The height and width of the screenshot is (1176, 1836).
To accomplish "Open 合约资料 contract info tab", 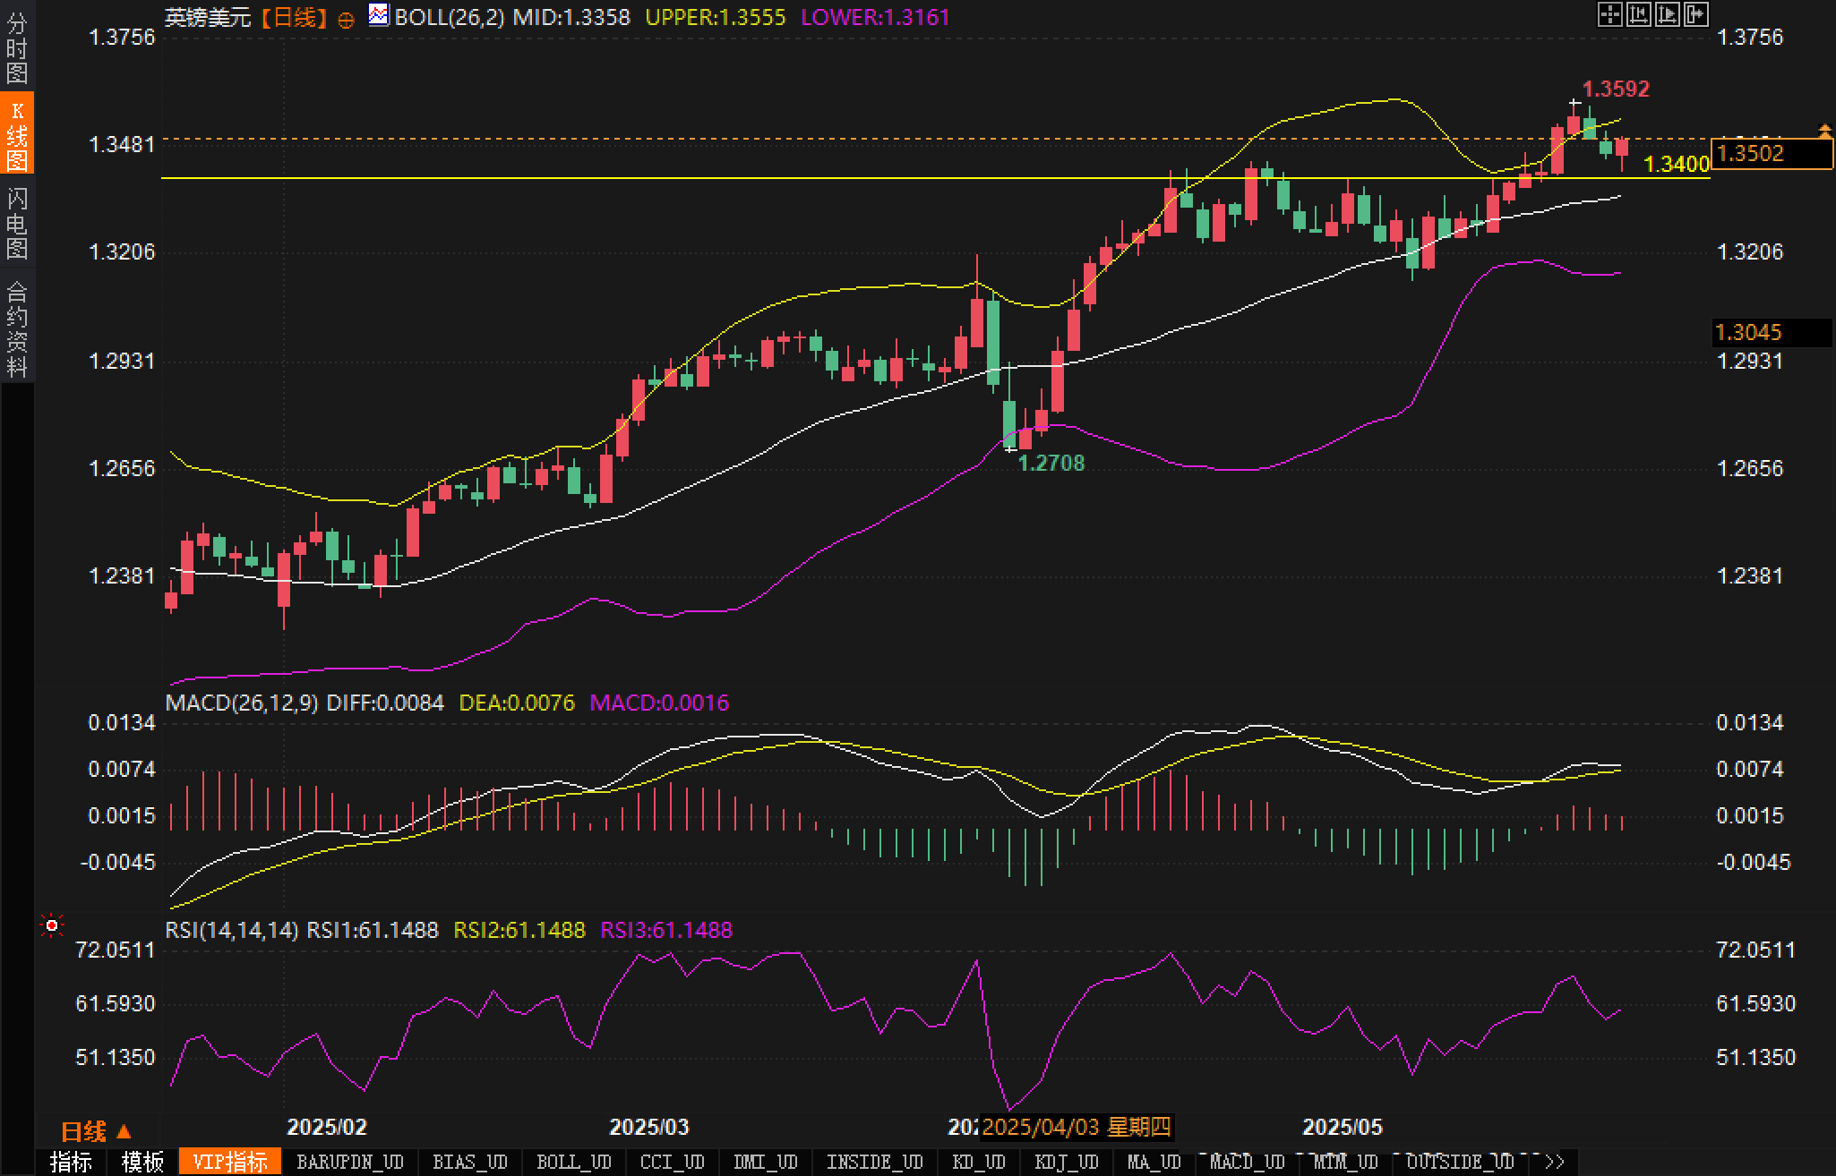I will [x=17, y=328].
